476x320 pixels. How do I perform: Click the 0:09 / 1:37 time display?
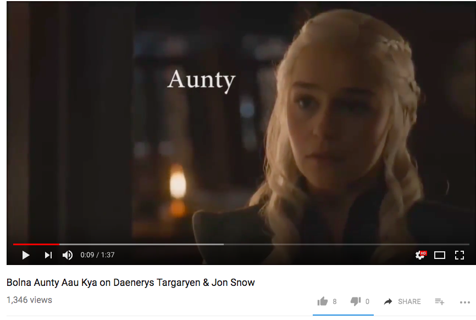(97, 255)
